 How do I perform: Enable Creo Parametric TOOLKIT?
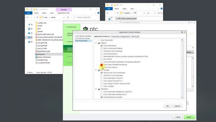(102, 78)
